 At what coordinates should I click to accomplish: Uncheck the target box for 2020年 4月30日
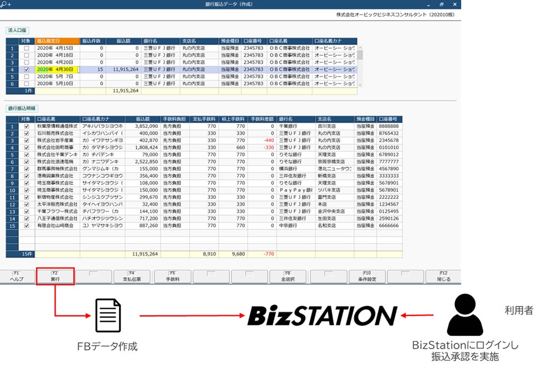pos(27,69)
